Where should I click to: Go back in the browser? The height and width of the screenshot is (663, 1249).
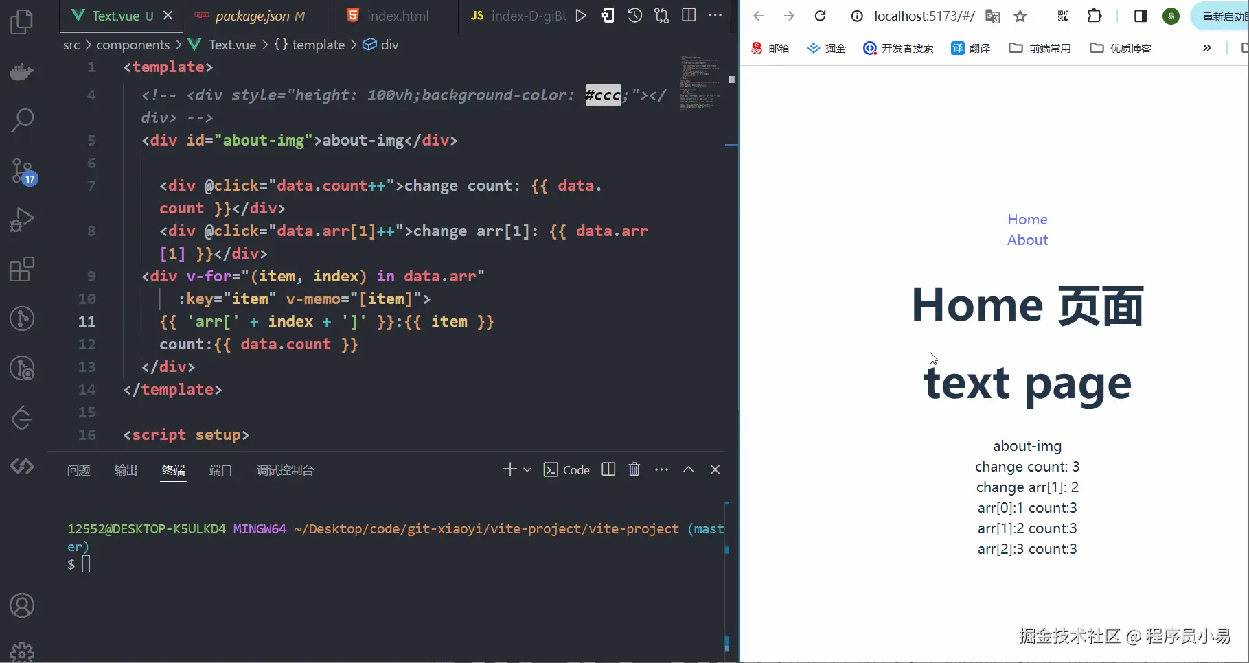tap(759, 16)
